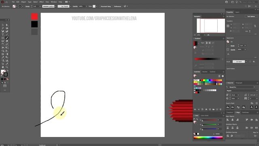This screenshot has width=259, height=146.
Task: Select the Direct Selection tool
Action: coord(7,25)
